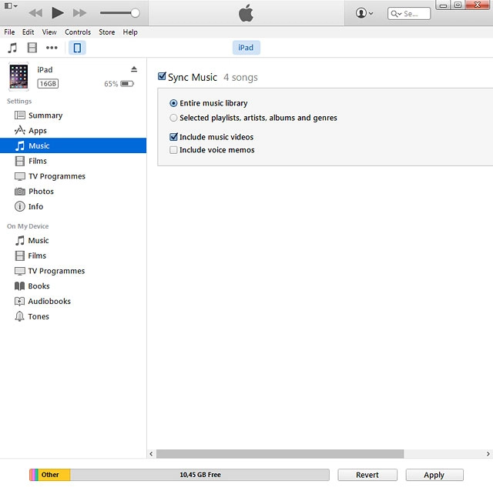The width and height of the screenshot is (493, 491).
Task: Open the File menu
Action: point(9,32)
